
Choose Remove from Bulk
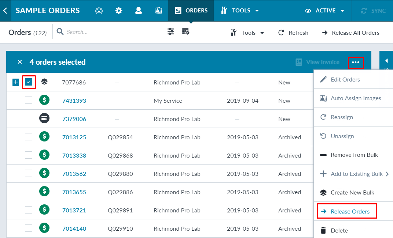[353, 155]
